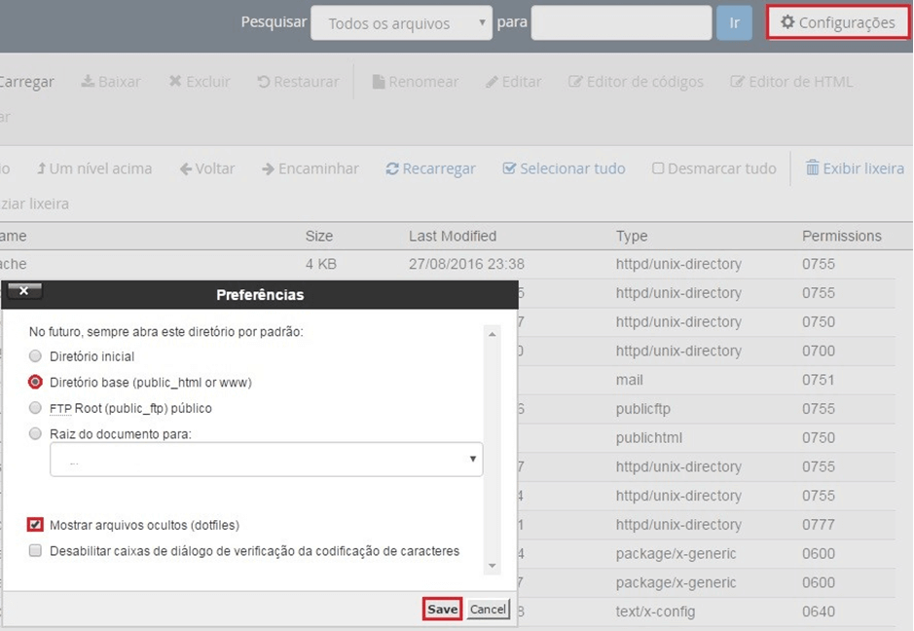Click the Voltar back arrow
This screenshot has height=631, width=914.
(186, 169)
